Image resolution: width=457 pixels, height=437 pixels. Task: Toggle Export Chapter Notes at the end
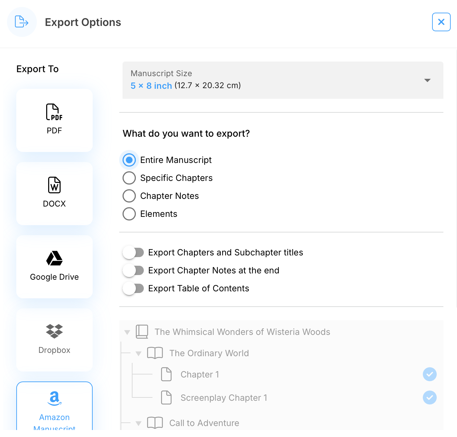pos(133,270)
